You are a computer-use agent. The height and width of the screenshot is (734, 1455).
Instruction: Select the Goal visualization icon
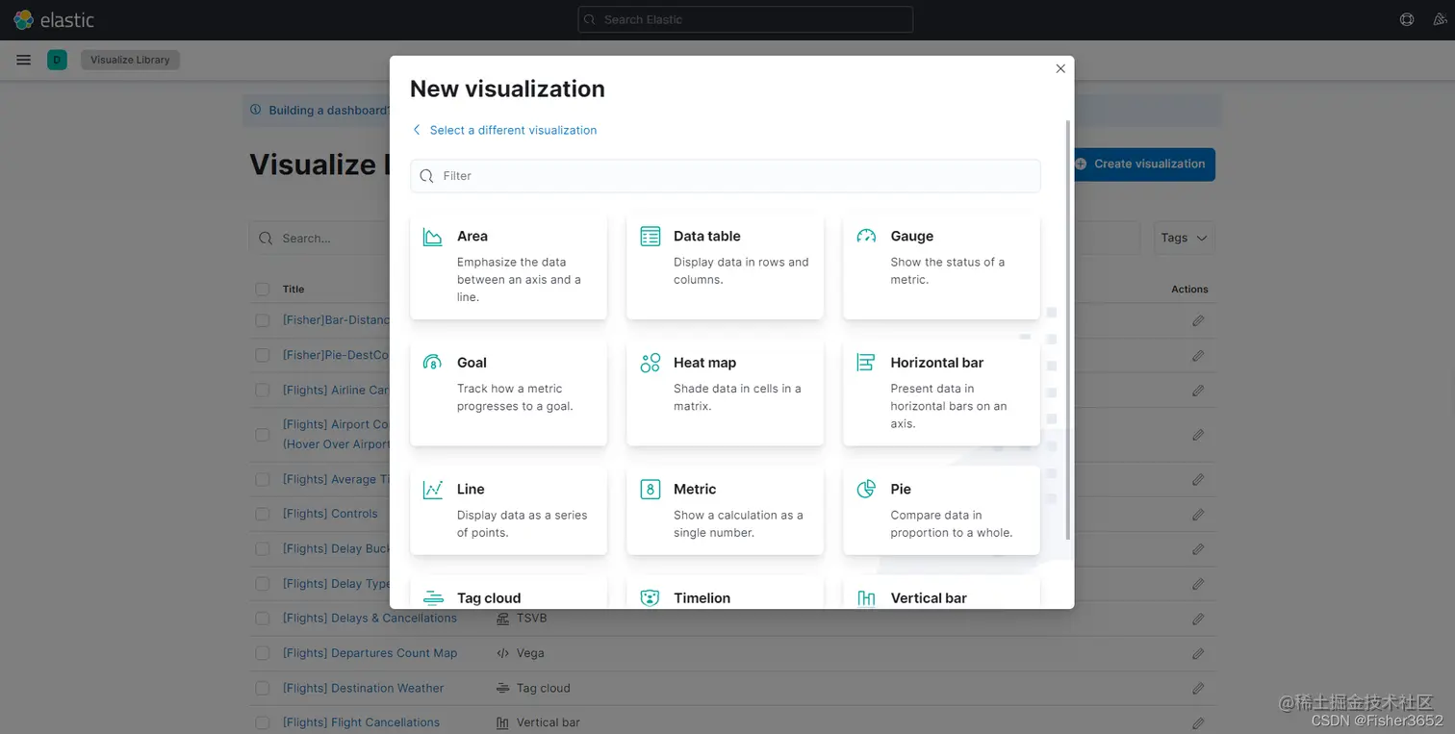[433, 363]
